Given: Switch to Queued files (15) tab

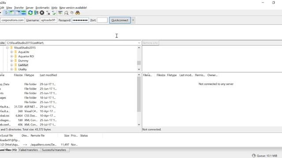Looking at the screenshot, I should click(9, 150).
